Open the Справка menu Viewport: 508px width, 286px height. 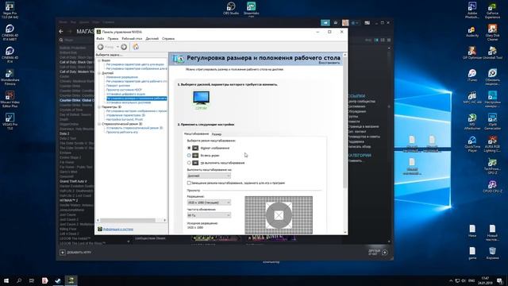click(x=168, y=39)
